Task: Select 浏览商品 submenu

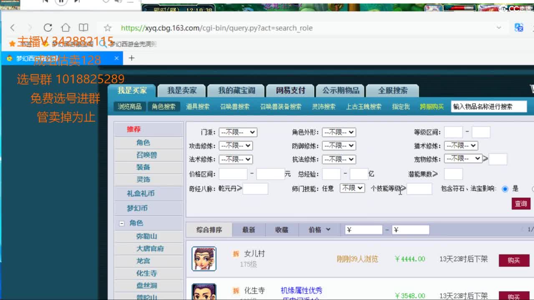Action: coord(129,107)
